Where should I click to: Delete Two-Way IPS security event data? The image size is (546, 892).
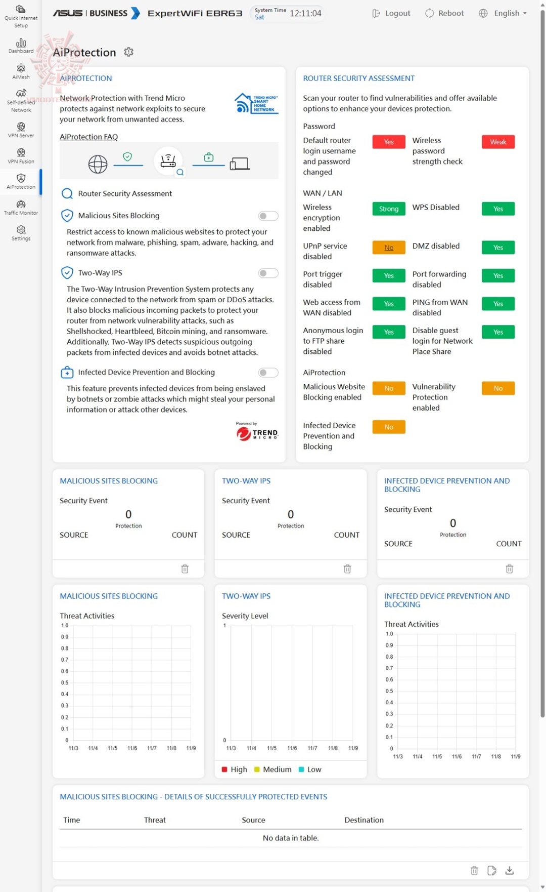[347, 569]
